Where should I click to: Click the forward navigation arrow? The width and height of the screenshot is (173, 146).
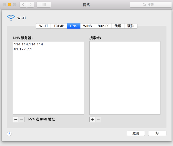(31, 4)
